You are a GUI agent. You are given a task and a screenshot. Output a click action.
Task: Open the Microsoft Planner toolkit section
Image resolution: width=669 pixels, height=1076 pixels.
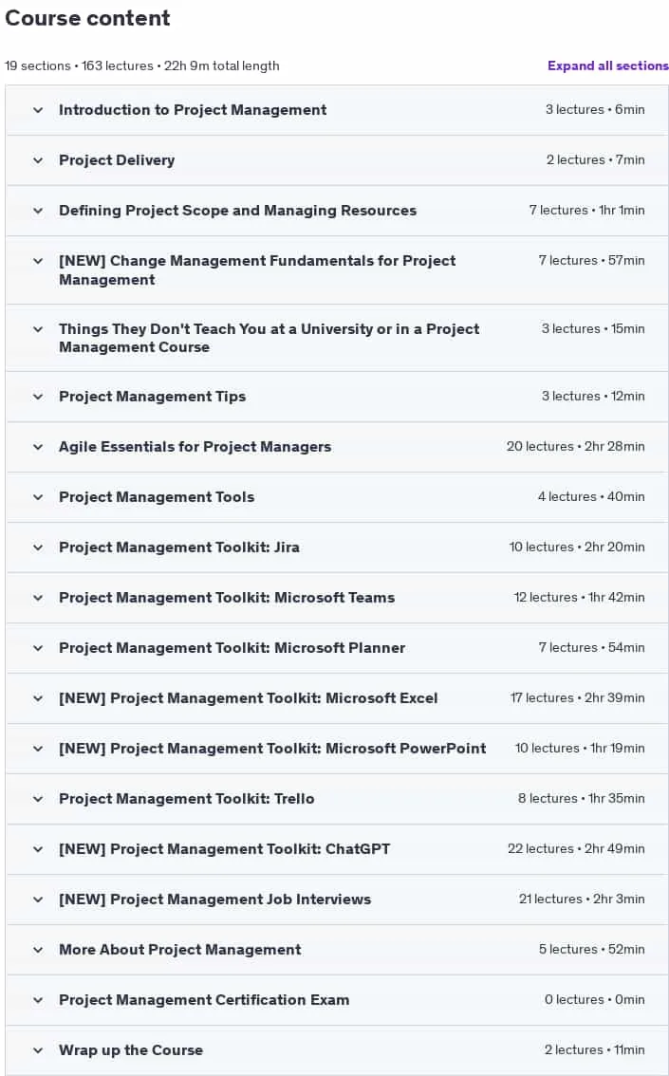337,648
